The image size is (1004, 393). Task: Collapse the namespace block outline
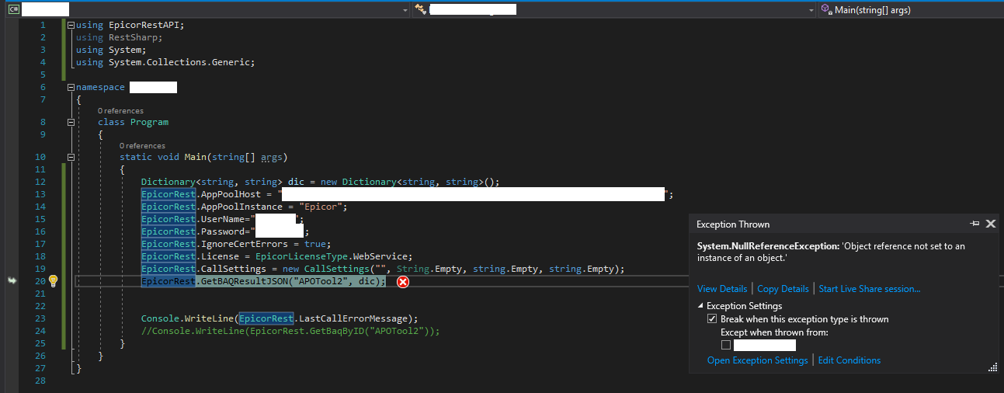[71, 88]
